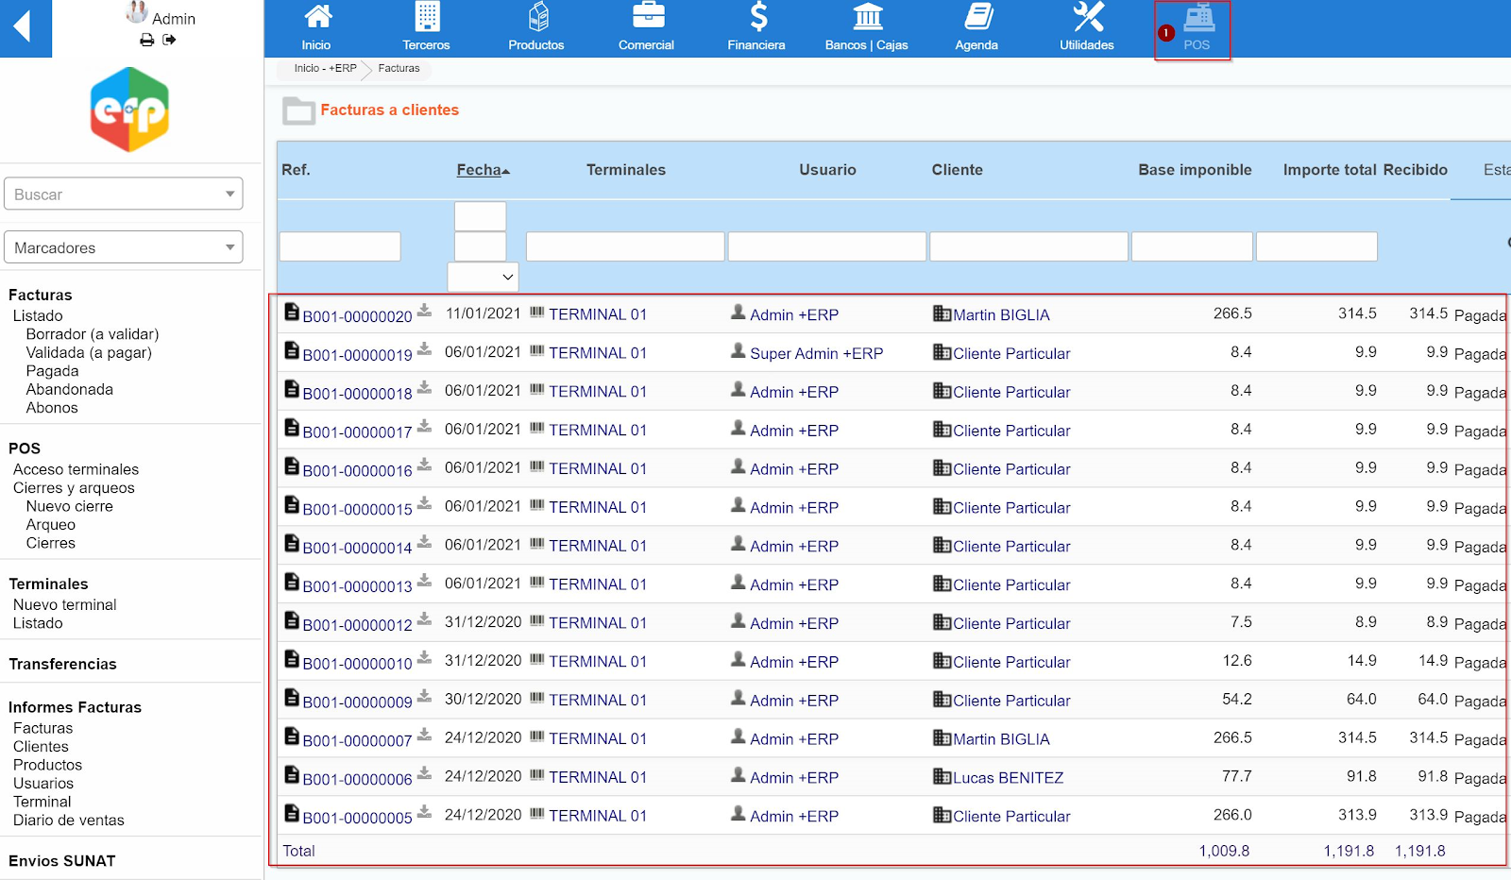Open client Lucas BENITEZ
The image size is (1511, 880).
click(1008, 778)
